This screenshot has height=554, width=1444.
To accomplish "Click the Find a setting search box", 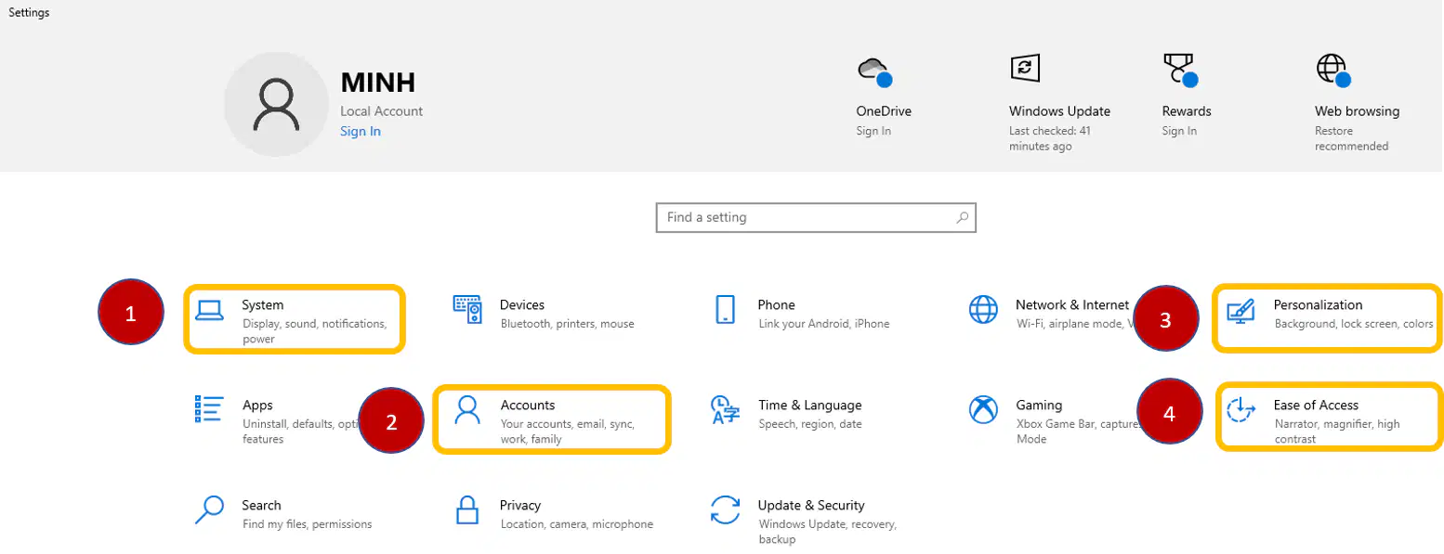I will click(816, 217).
